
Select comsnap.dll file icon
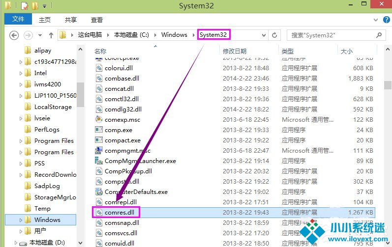(x=99, y=222)
